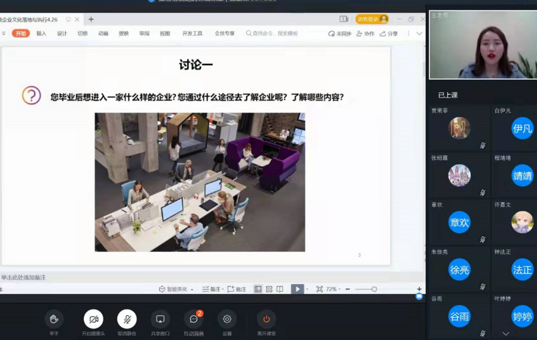This screenshot has height=340, width=537.
Task: Click the blue floating chat icon
Action: [419, 297]
